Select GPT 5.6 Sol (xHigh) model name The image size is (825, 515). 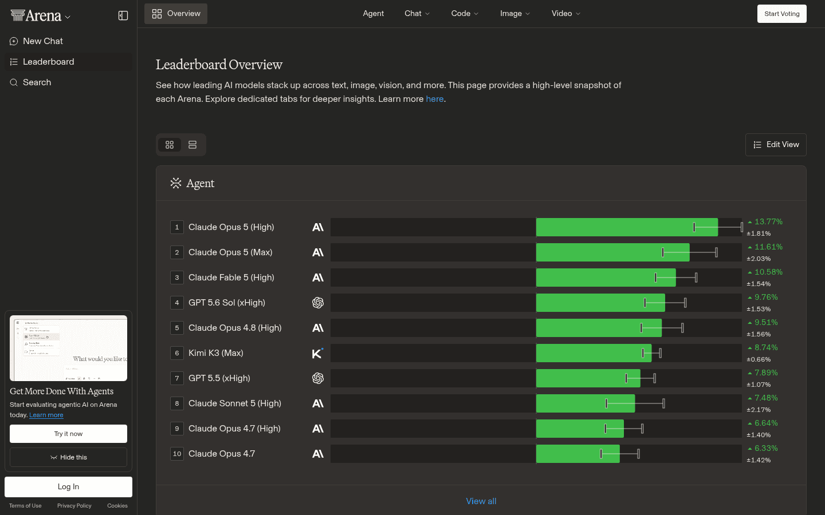click(227, 303)
